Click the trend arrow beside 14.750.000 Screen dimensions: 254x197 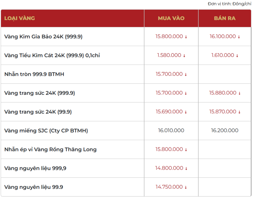185,187
